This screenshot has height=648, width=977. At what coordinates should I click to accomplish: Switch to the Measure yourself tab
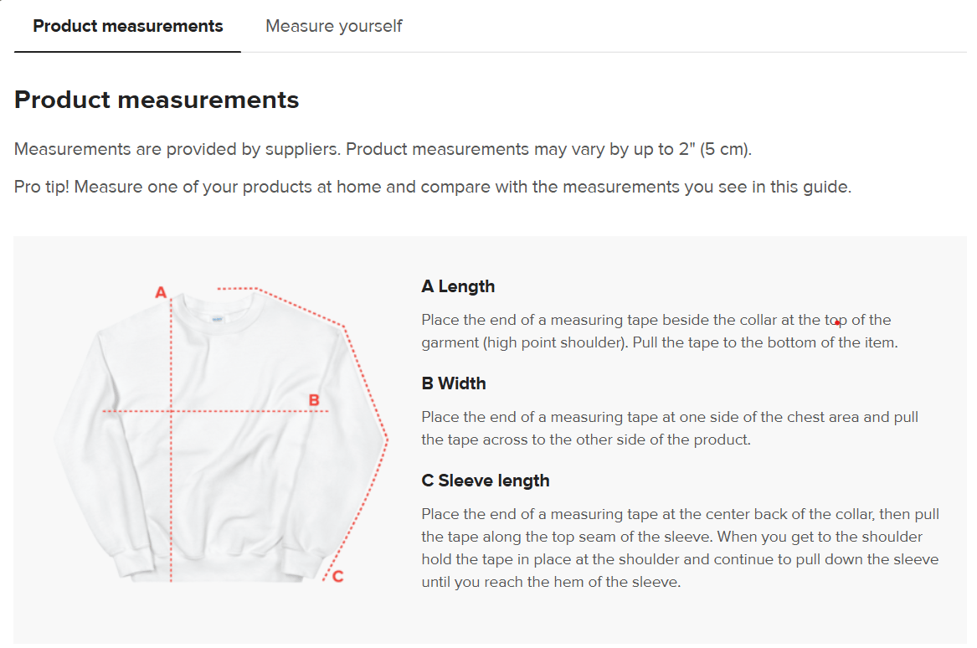tap(333, 26)
